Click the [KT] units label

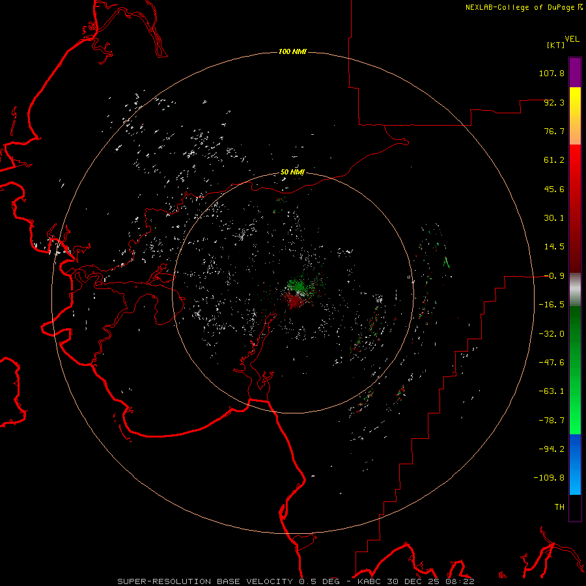pos(556,45)
